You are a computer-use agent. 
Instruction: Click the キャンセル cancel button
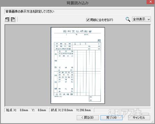139,118
